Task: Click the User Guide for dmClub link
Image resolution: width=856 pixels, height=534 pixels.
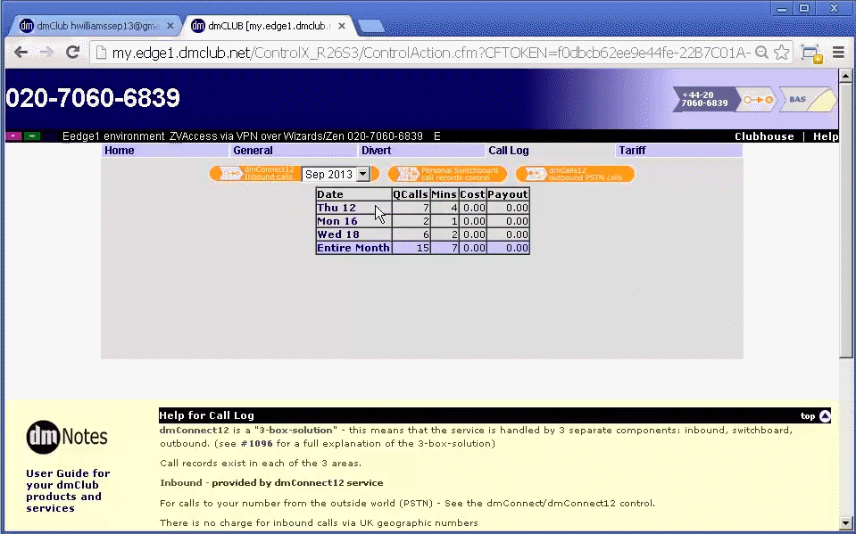Action: pos(68,490)
